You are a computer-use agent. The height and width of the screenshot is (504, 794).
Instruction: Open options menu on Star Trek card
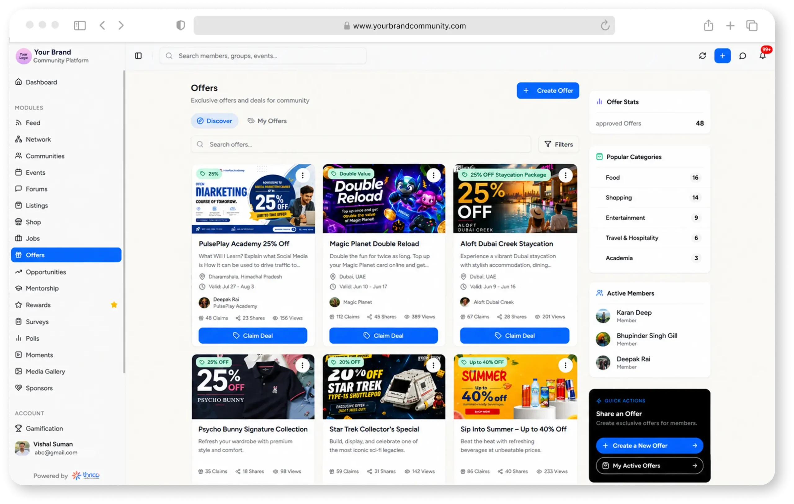(433, 365)
